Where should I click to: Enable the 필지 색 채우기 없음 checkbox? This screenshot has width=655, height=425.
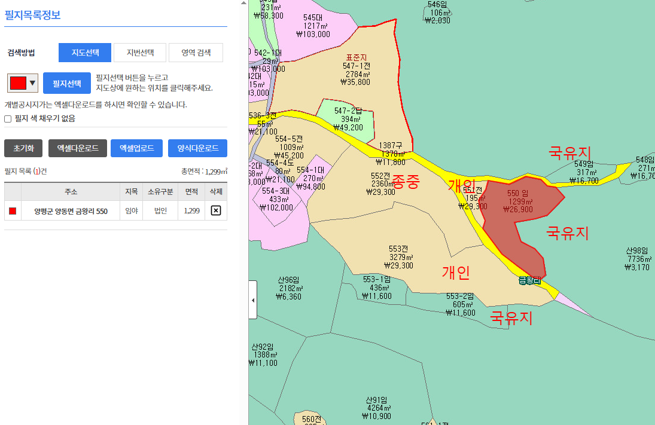pos(8,119)
